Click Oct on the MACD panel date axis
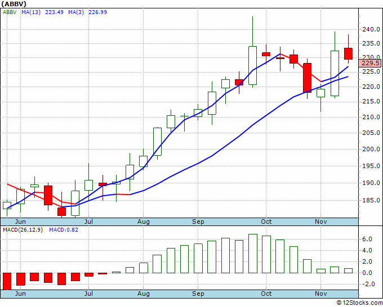The width and height of the screenshot is (383, 307). pyautogui.click(x=266, y=294)
